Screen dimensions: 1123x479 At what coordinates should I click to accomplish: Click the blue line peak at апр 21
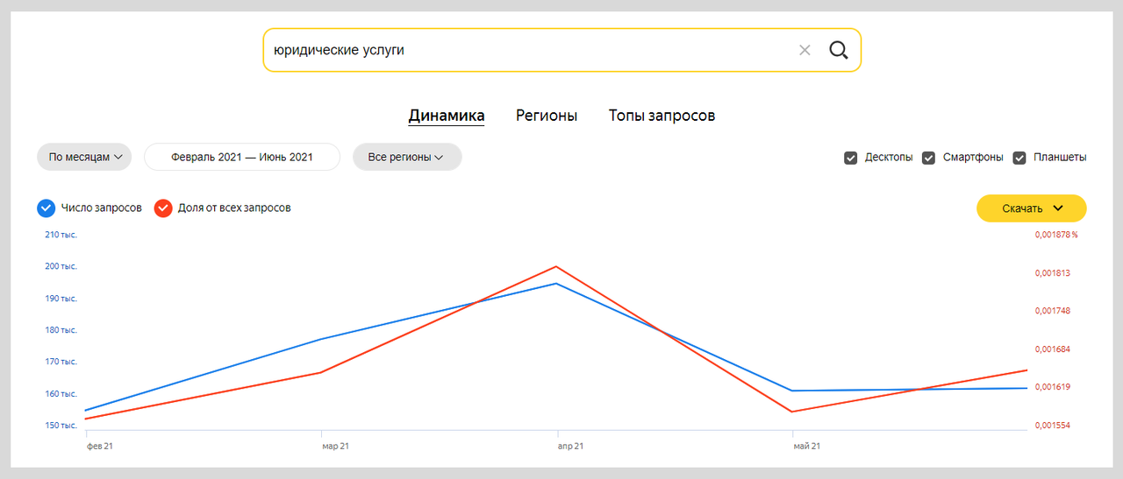pos(557,283)
